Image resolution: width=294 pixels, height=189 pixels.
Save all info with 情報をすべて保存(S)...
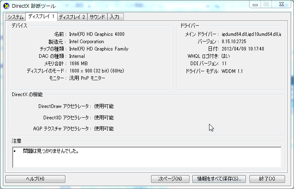pos(219,179)
